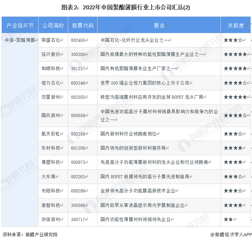
Task: Click company name 和顺科技
Action: pos(51,68)
